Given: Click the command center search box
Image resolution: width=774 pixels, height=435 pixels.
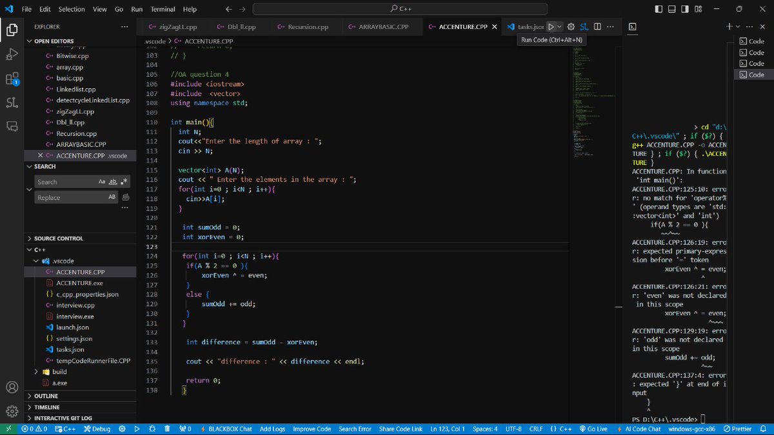Looking at the screenshot, I should click(401, 9).
